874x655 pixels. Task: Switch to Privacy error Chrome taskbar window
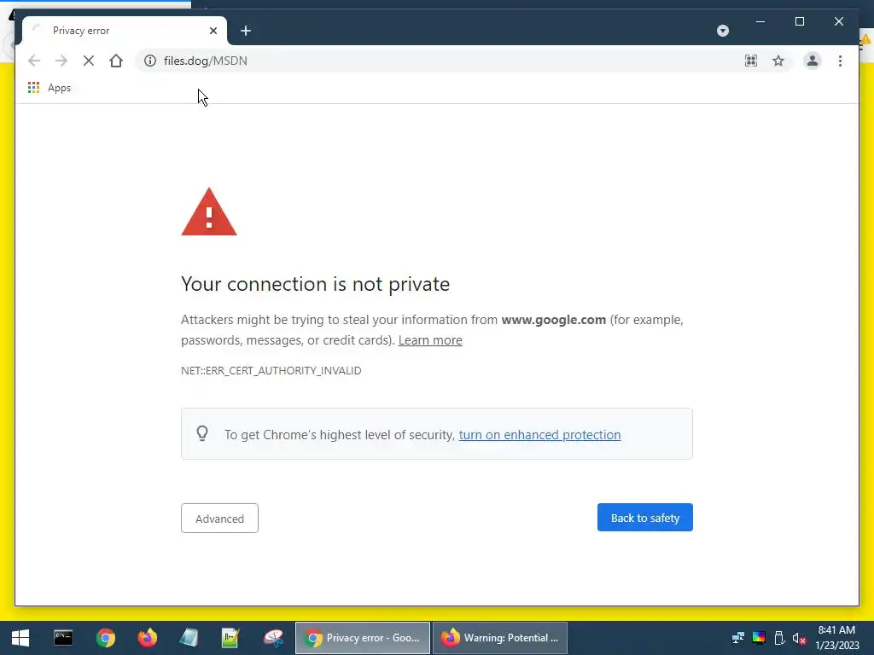pos(362,638)
